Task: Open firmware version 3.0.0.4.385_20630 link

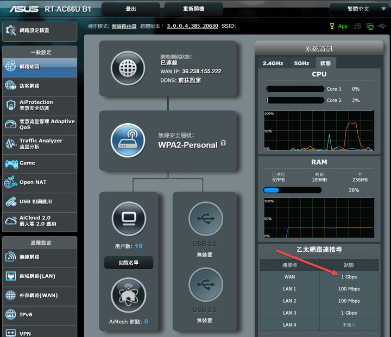Action: [192, 26]
